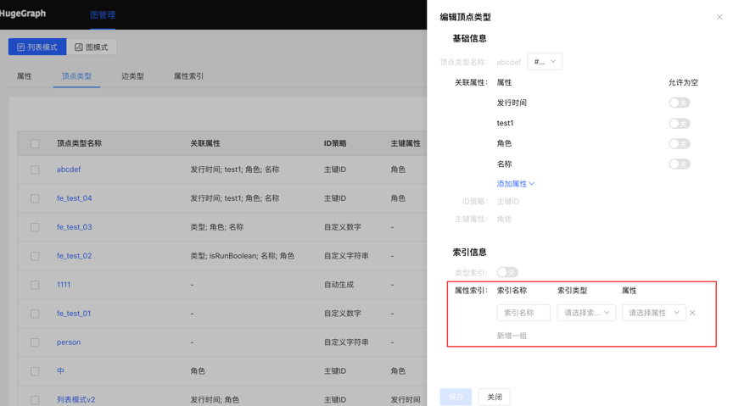This screenshot has width=733, height=406.
Task: Remove the property index row with X icon
Action: [x=692, y=313]
